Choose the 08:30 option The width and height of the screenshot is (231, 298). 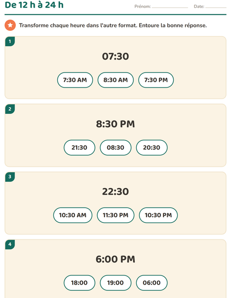115,148
